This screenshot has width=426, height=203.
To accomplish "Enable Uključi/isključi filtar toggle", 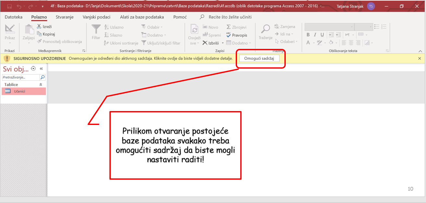I will 162,43.
